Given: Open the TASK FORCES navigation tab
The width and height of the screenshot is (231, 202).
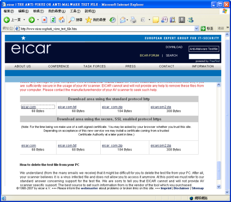Looking at the screenshot, I should 95,66.
